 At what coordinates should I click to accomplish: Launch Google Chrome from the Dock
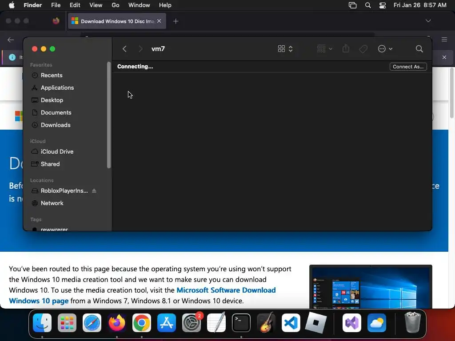(142, 323)
